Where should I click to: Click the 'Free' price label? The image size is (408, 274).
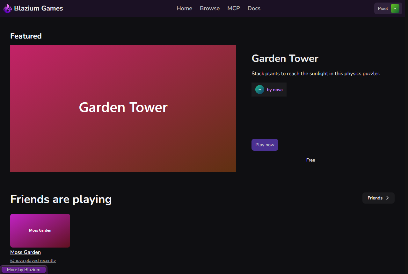(x=310, y=160)
